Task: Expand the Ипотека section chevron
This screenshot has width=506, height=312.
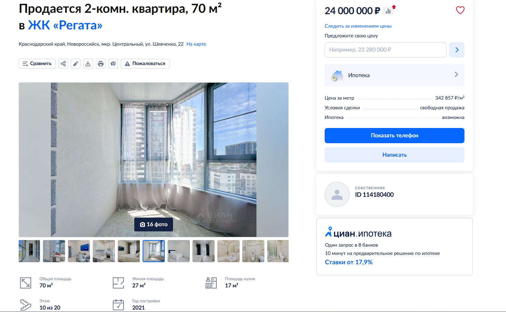Action: pos(456,75)
